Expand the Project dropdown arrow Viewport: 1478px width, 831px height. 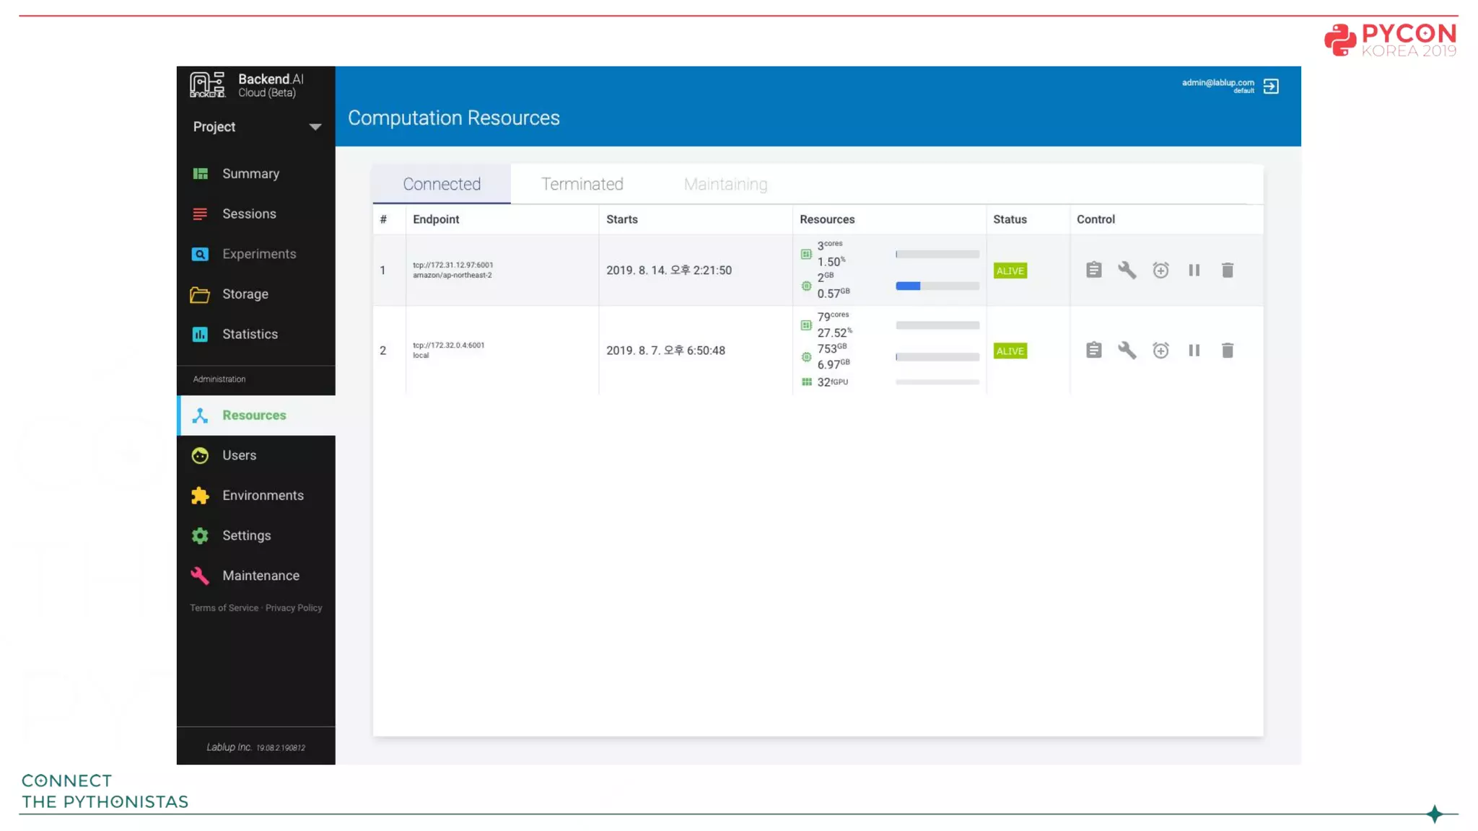tap(315, 127)
